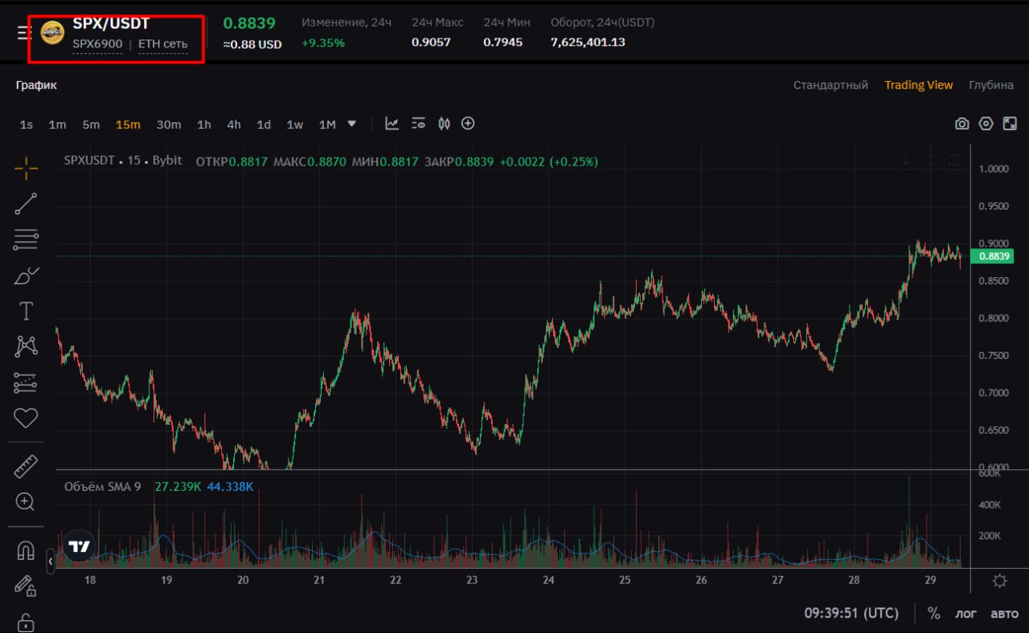Open indicator templates icon in toolbar
The image size is (1029, 633).
(418, 124)
